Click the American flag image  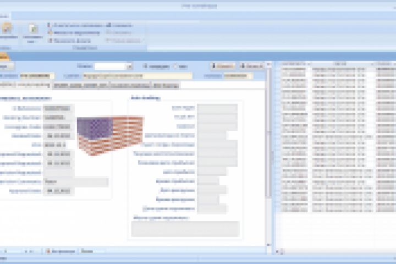110,135
